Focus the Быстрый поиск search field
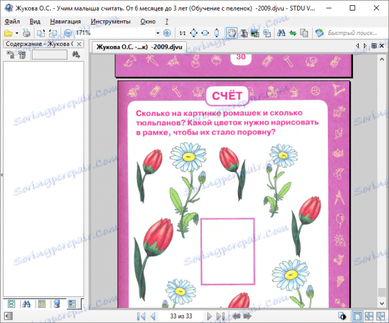The width and height of the screenshot is (389, 323). [355, 33]
